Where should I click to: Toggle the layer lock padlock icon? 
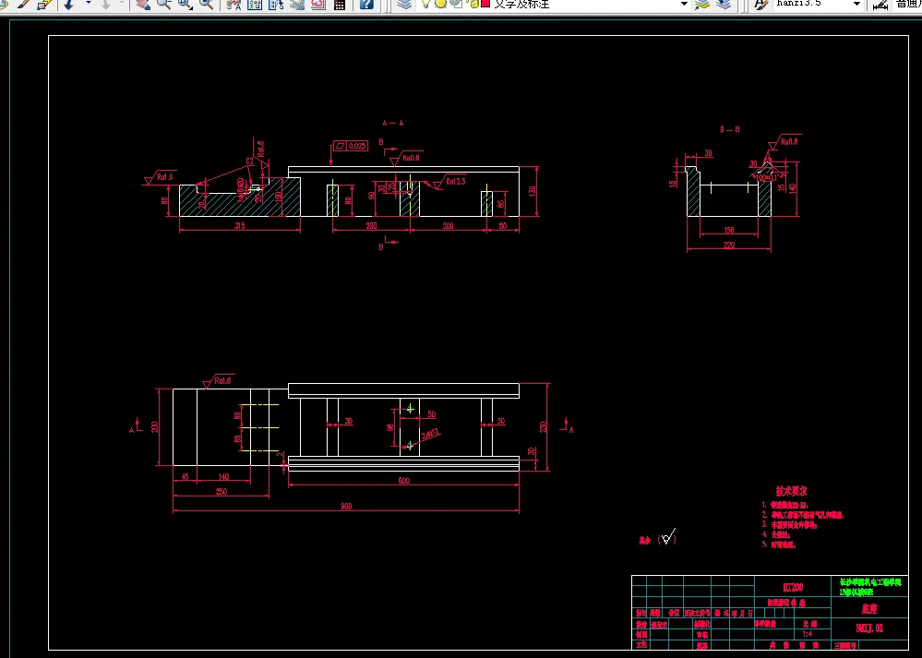click(474, 4)
